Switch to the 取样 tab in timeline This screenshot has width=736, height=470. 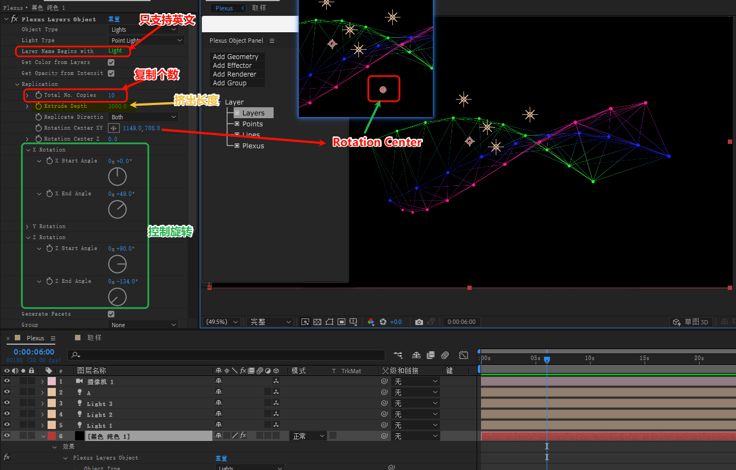tap(95, 338)
